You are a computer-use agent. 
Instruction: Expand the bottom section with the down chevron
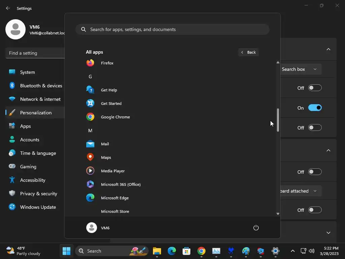click(328, 233)
